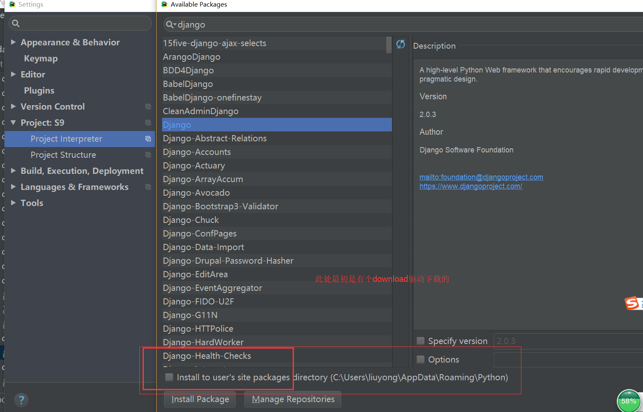Tick the Specify version checkbox
This screenshot has width=643, height=412.
point(420,341)
